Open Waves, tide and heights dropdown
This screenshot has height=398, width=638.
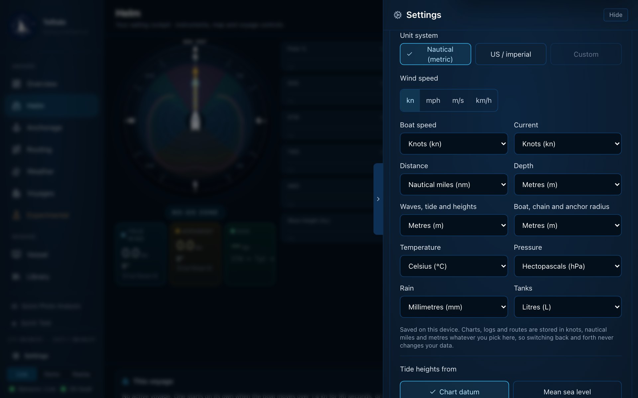pos(454,225)
